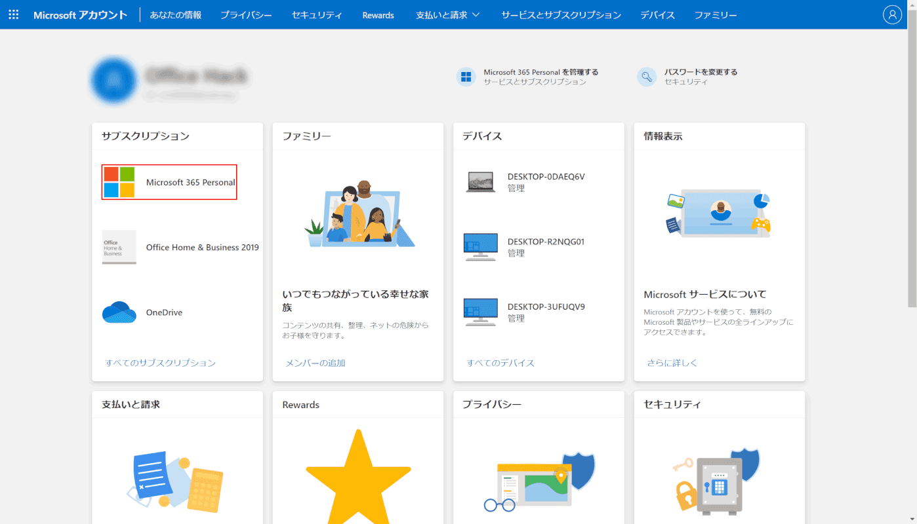Click 管理 under DESKTOP-3UFUQV9
The width and height of the screenshot is (917, 524).
pos(516,318)
